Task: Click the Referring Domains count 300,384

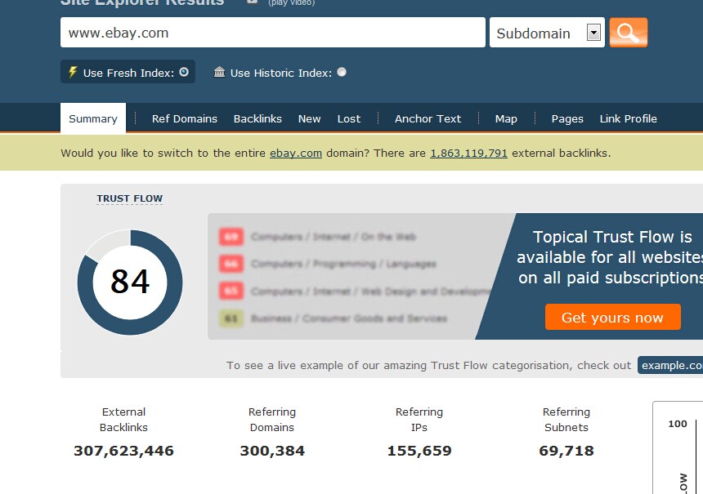Action: (272, 451)
